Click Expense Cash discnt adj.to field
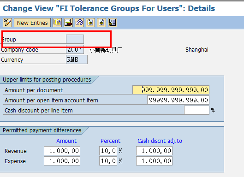244x177 pixels. click(x=154, y=161)
